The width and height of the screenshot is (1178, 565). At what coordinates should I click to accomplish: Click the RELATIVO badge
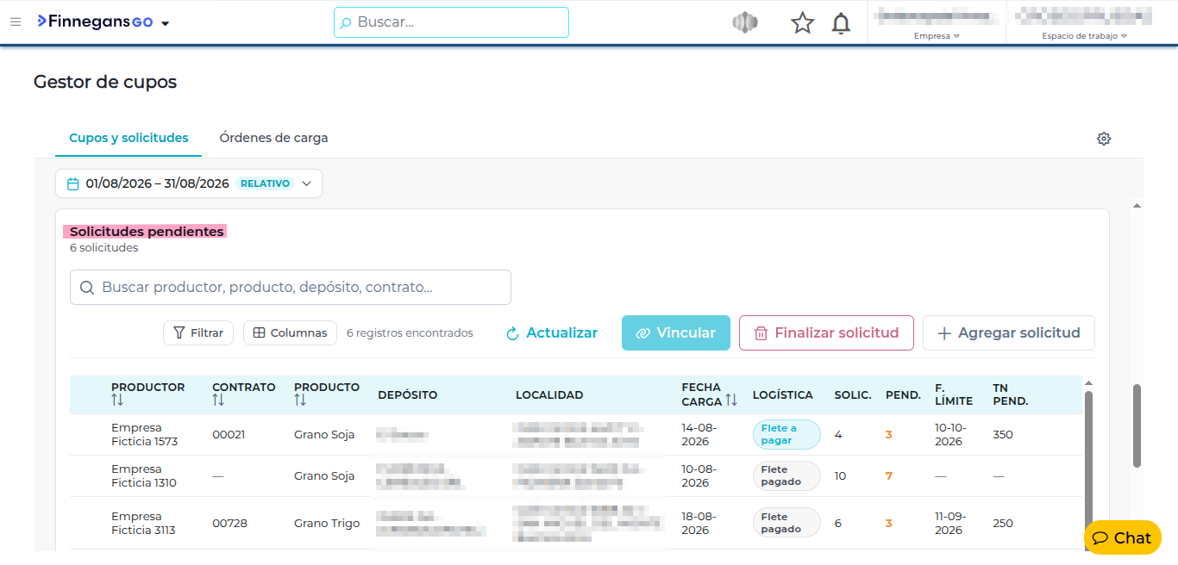point(265,183)
